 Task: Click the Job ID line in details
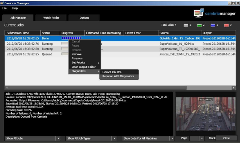point(63,94)
